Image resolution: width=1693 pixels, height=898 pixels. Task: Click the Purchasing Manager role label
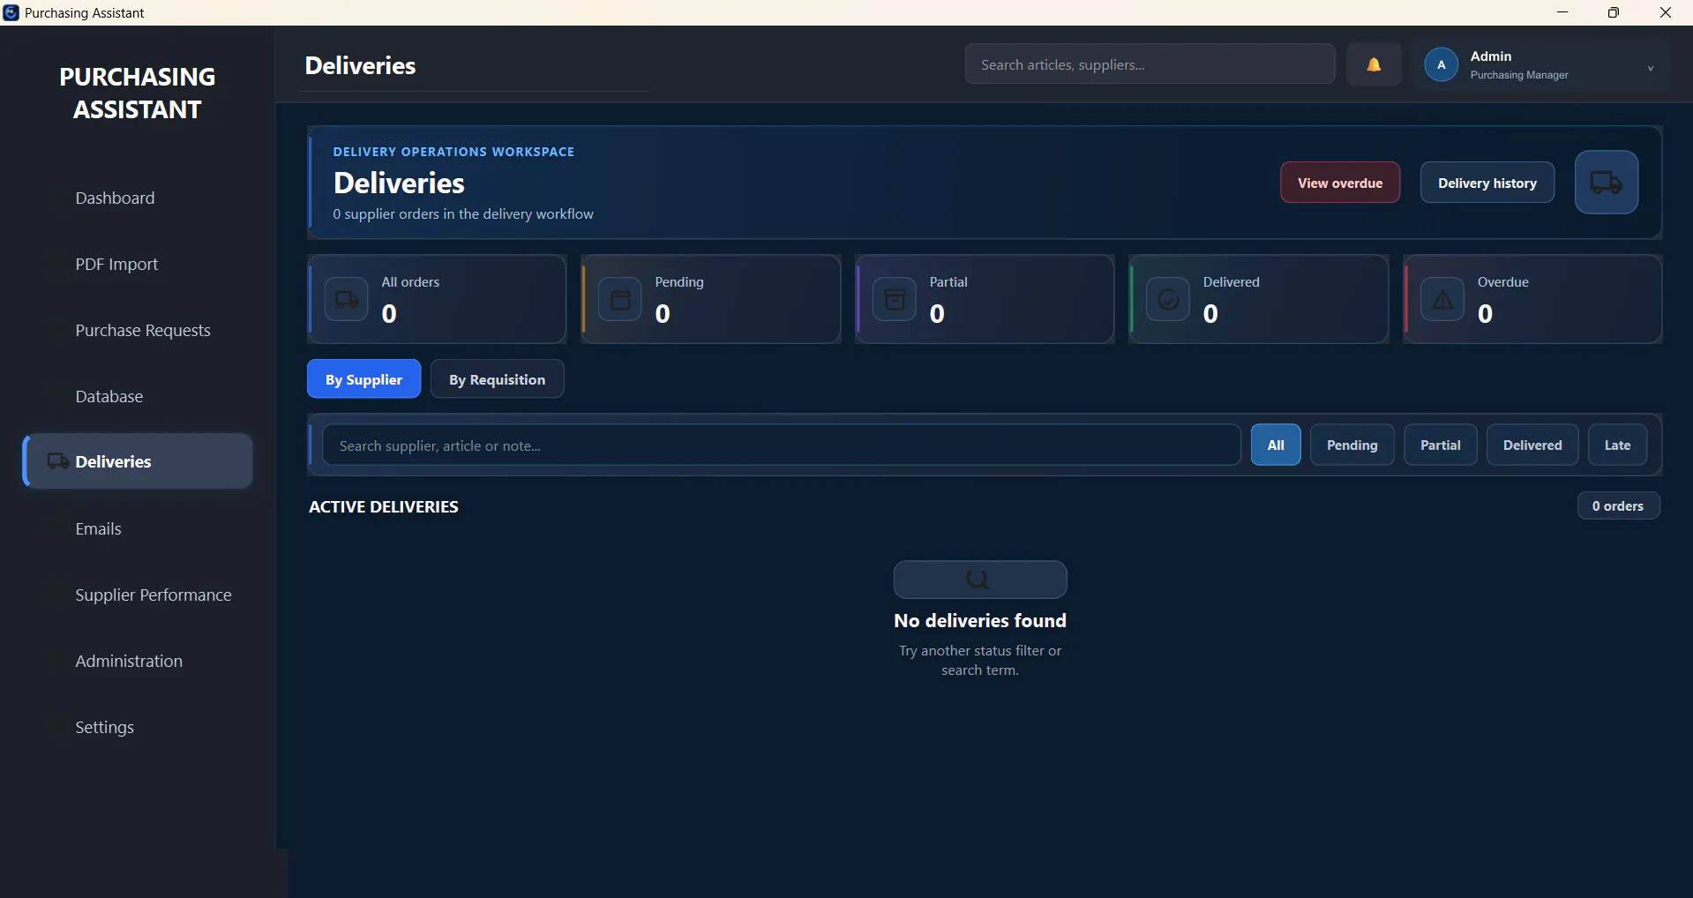(1519, 75)
